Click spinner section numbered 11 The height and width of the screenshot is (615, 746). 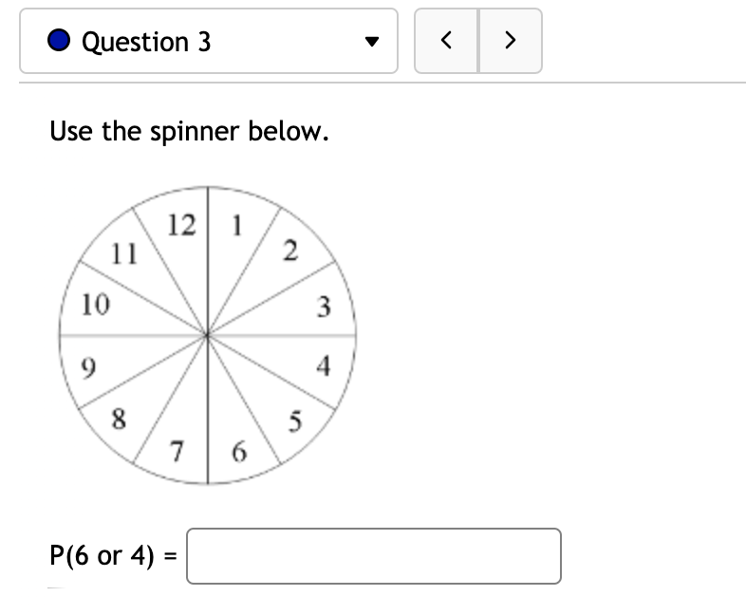121,252
